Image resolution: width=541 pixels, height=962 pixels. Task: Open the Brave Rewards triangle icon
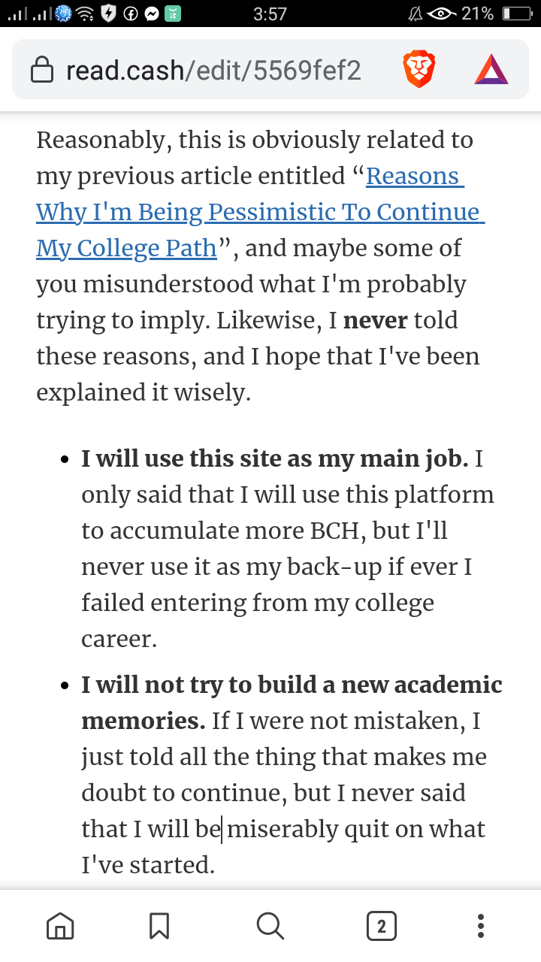click(x=491, y=70)
